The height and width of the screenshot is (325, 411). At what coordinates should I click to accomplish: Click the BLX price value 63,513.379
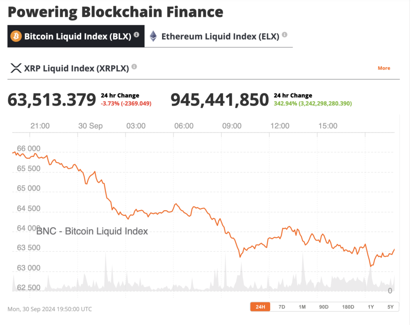point(51,100)
